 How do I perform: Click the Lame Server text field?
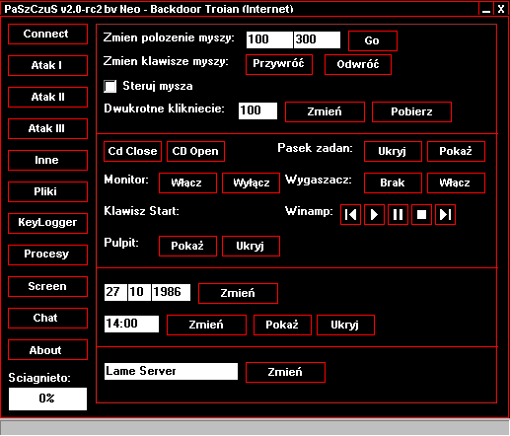(x=171, y=372)
